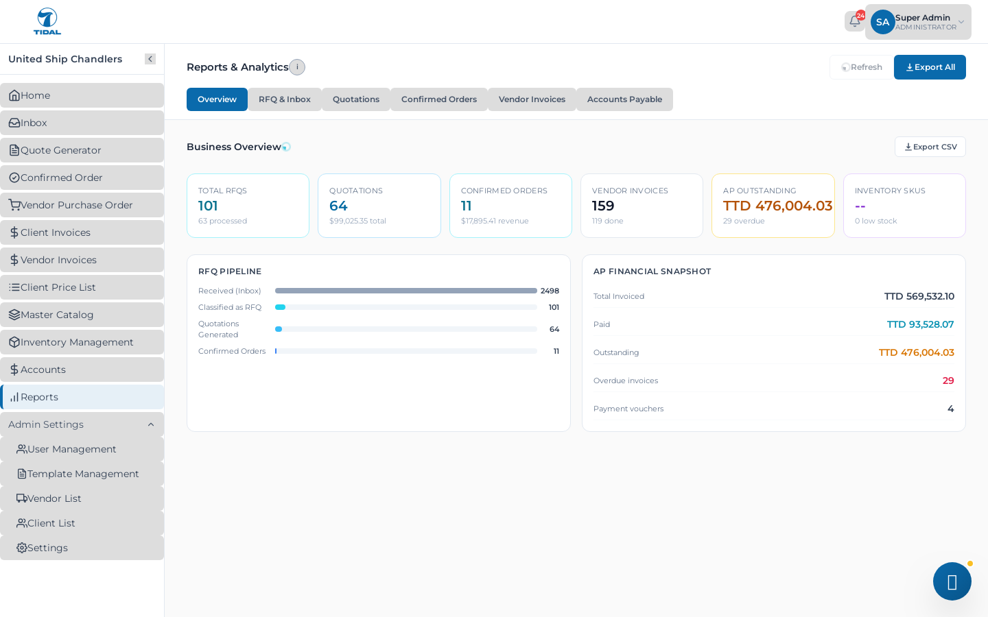The height and width of the screenshot is (617, 988).
Task: Open Vendor Purchase Order page
Action: click(82, 205)
